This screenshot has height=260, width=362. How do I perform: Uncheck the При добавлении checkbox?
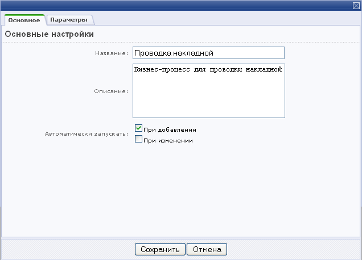(x=138, y=129)
